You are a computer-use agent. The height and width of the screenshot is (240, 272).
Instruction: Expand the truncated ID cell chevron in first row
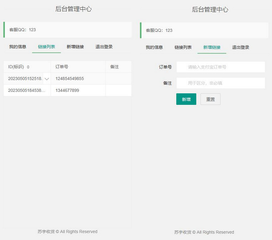pos(47,79)
